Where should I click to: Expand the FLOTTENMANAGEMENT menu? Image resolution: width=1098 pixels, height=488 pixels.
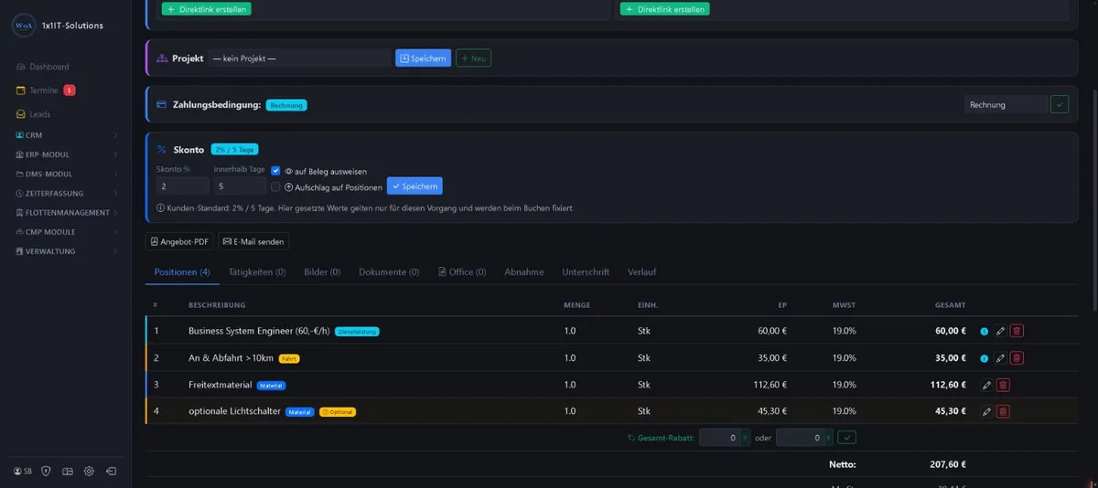coord(66,212)
